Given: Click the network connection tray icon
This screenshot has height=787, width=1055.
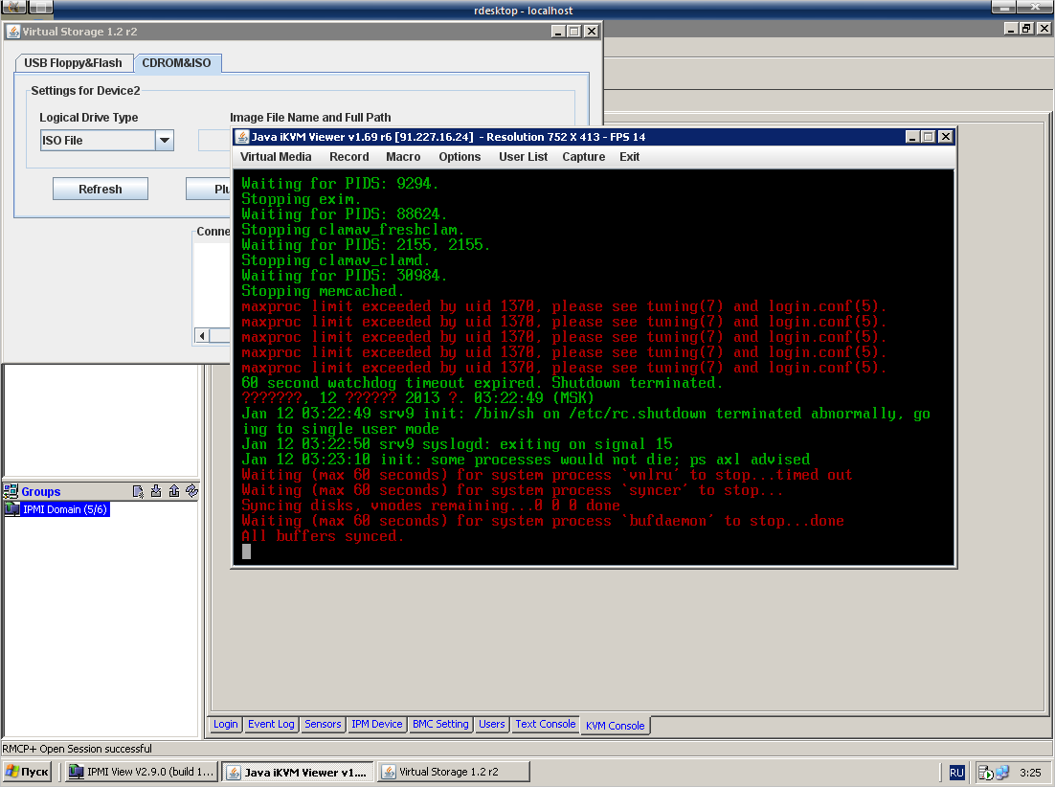Looking at the screenshot, I should point(1002,773).
